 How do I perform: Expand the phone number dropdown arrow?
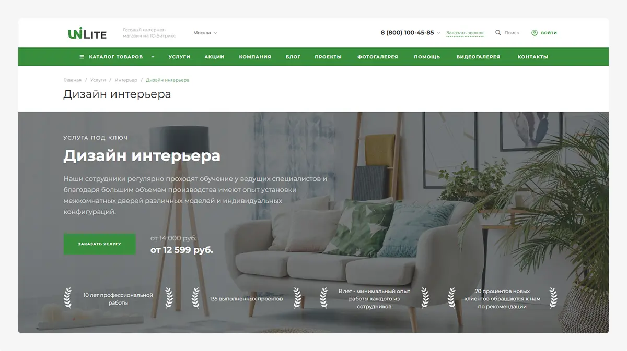(439, 33)
